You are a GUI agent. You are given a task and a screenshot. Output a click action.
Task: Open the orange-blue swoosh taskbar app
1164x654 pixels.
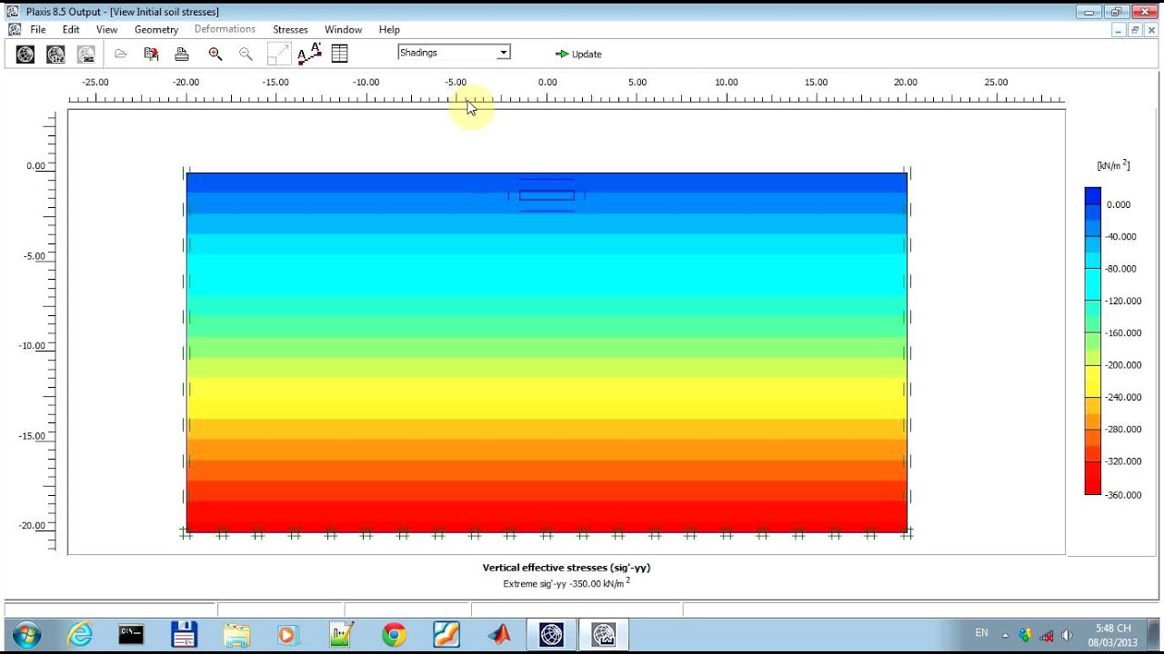point(447,634)
